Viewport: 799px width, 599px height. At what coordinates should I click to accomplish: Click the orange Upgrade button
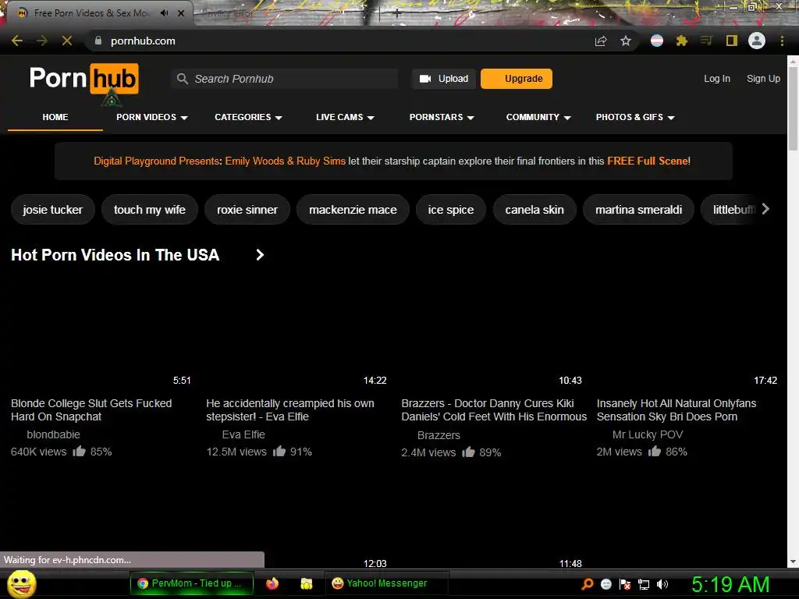pos(517,79)
